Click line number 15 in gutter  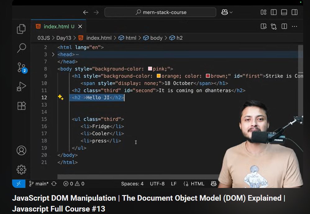(44, 119)
